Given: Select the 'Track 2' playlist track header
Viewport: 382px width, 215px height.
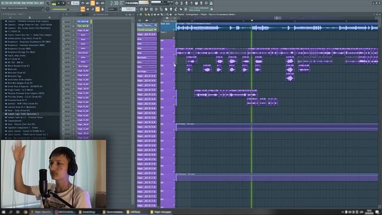Looking at the screenshot, I should click(168, 35).
